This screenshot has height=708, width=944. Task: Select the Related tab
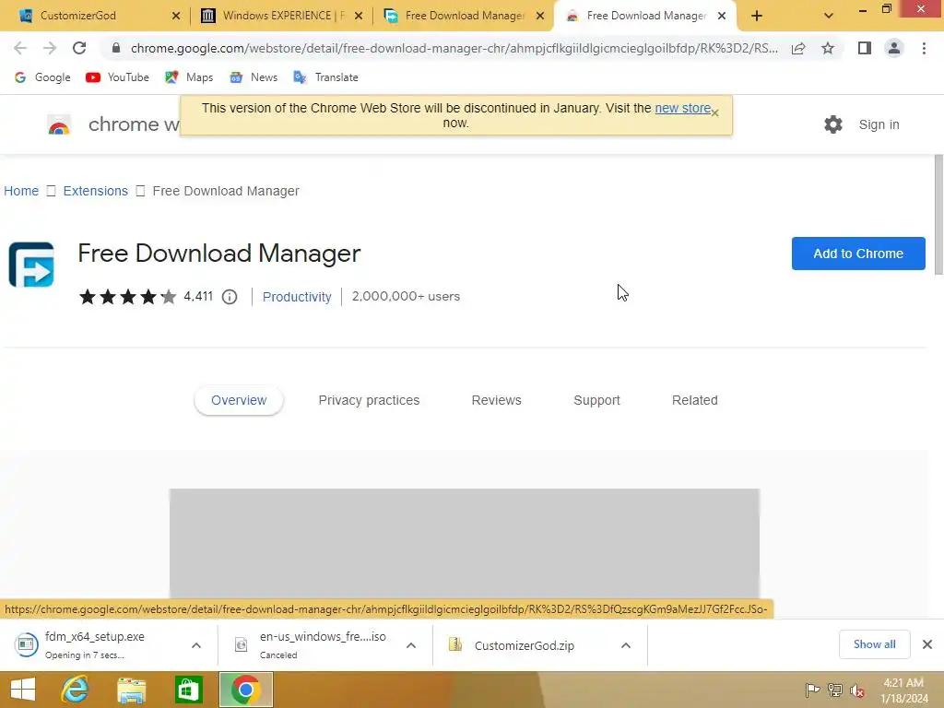pos(695,400)
